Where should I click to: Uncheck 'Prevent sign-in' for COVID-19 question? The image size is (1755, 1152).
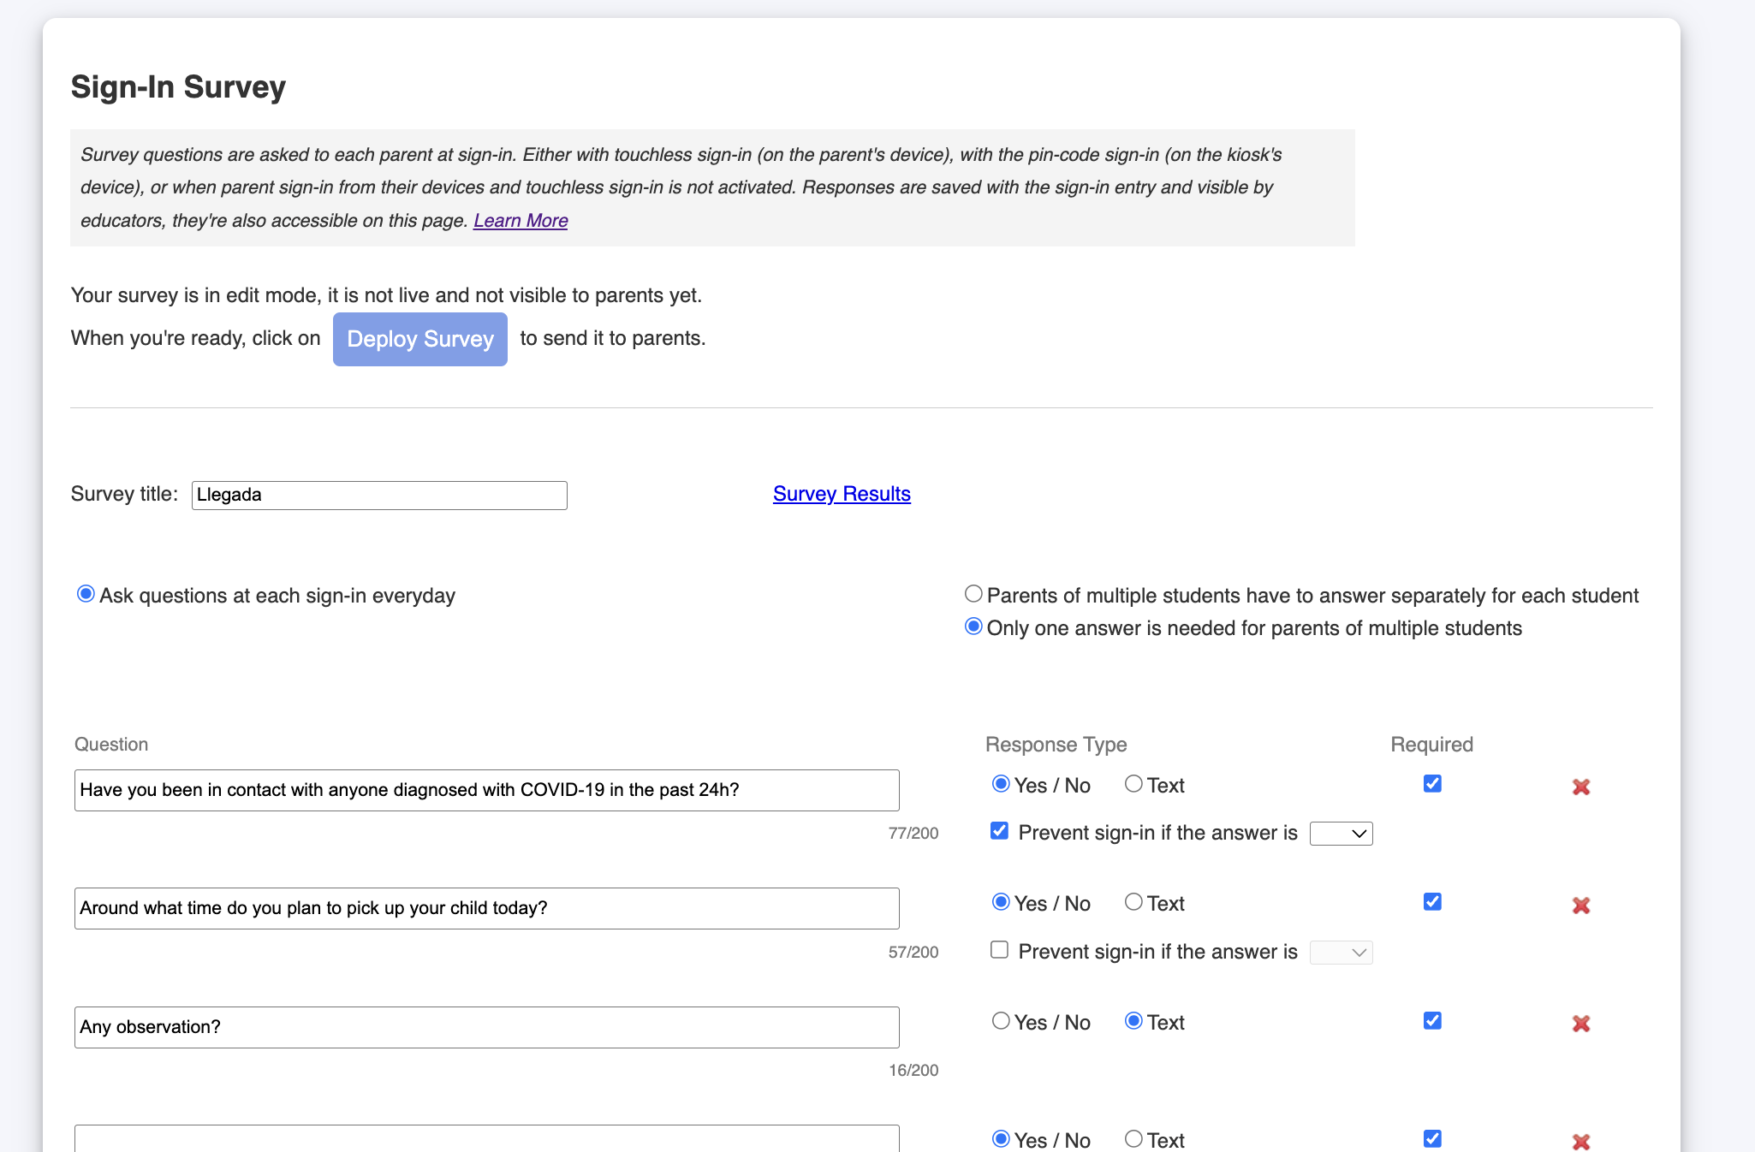click(x=999, y=831)
